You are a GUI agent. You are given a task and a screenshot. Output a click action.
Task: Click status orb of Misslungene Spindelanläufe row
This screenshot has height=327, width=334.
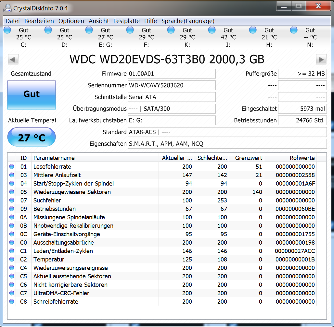coord(12,217)
